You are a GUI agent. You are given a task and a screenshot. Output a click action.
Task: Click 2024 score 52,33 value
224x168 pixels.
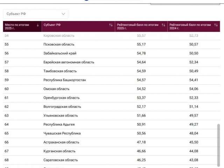[194, 98]
